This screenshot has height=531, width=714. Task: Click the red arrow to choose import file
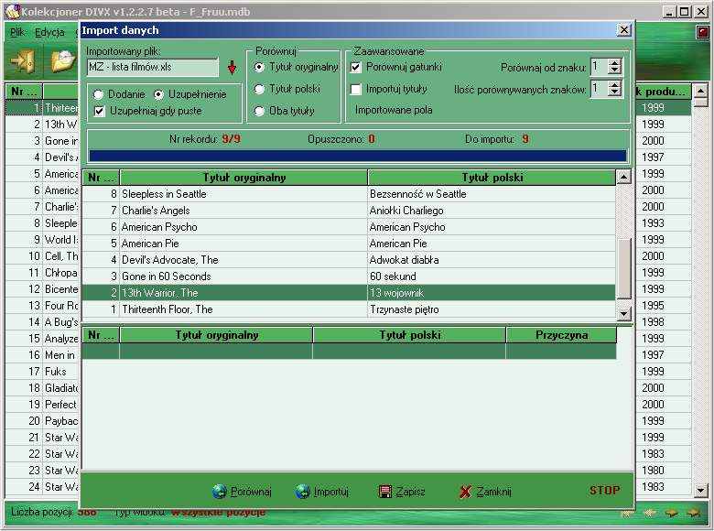coord(232,68)
